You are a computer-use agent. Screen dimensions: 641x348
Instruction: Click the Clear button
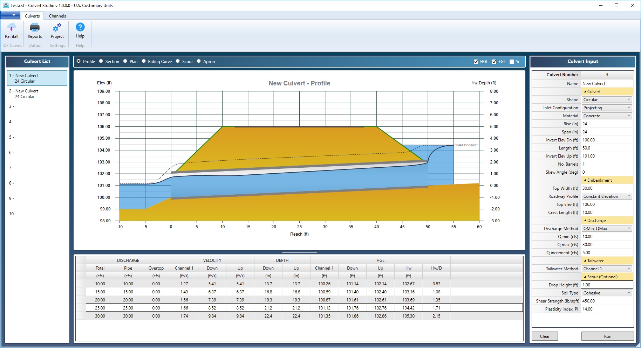[x=545, y=336]
